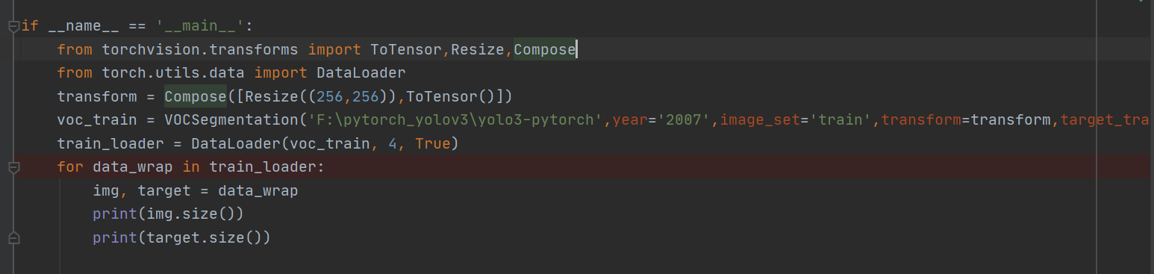Click train_loader in the for loop line
Image resolution: width=1154 pixels, height=274 pixels.
[263, 167]
